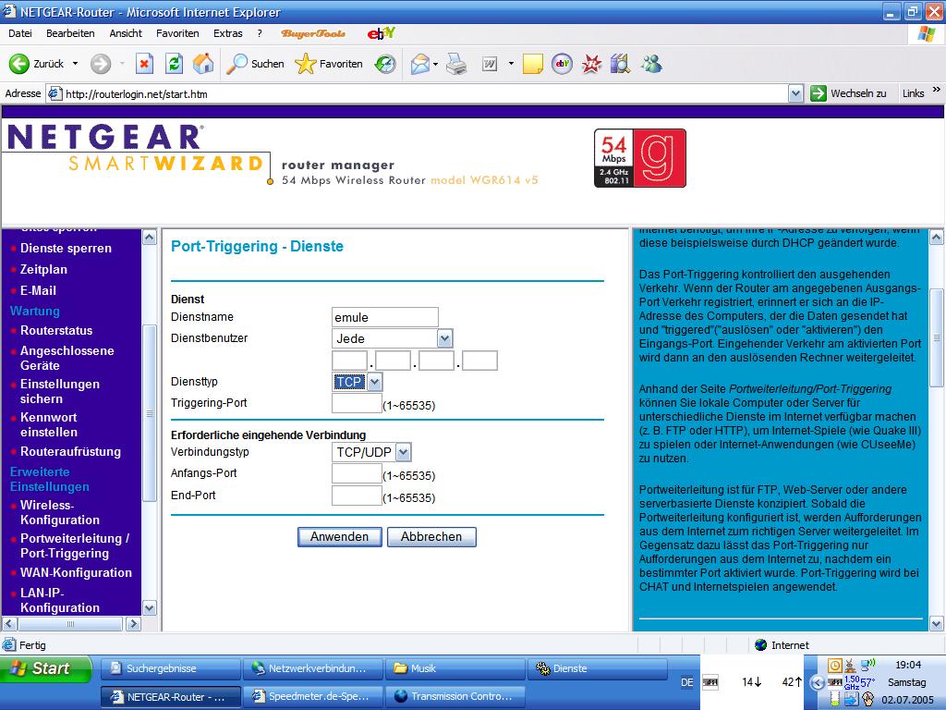Open dropdown arrow beside Zurück

[x=75, y=64]
